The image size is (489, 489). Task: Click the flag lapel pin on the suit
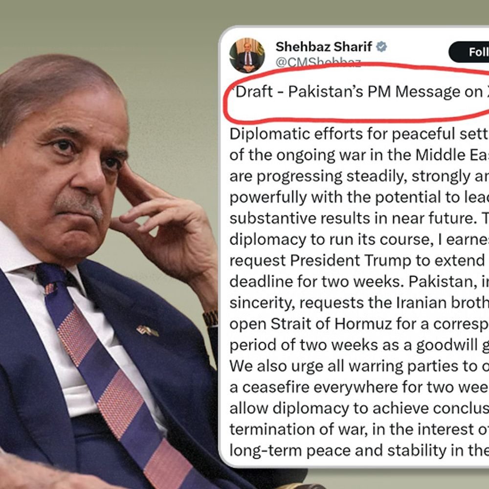147,331
